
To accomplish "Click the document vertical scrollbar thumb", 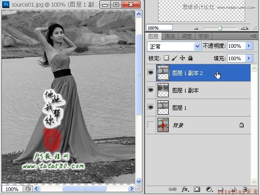I will [138, 75].
